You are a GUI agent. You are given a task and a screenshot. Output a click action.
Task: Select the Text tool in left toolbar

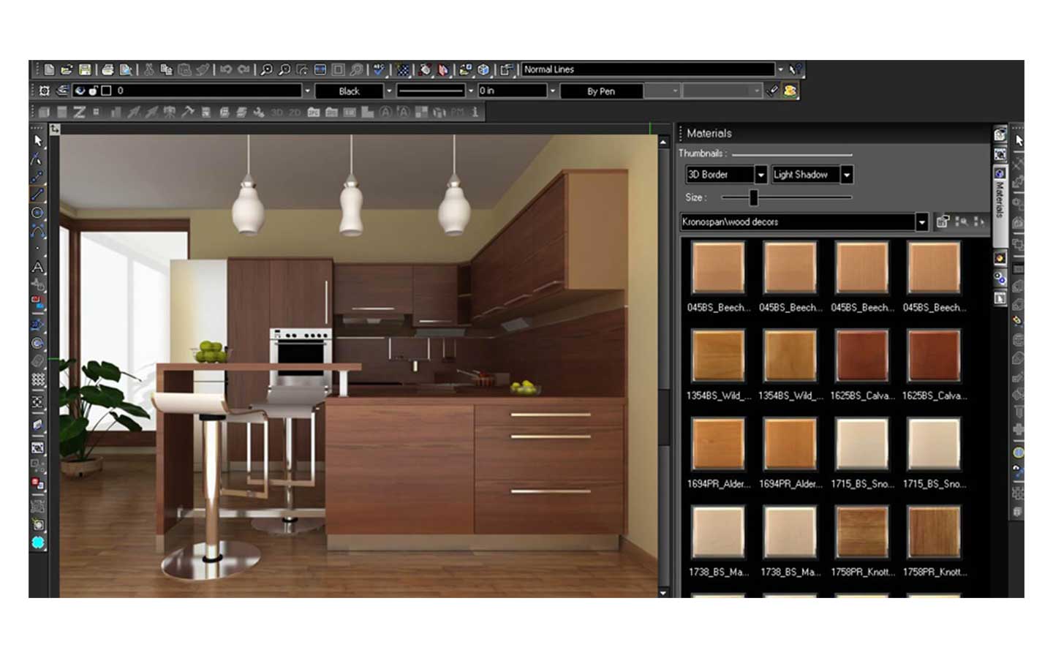pos(37,268)
